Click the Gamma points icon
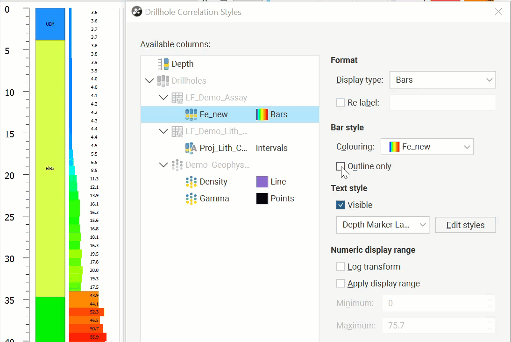Viewport: 511px width, 342px height. 191,199
